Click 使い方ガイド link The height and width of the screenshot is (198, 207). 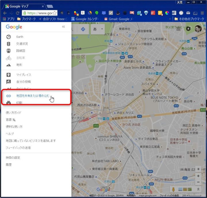pos(14,113)
